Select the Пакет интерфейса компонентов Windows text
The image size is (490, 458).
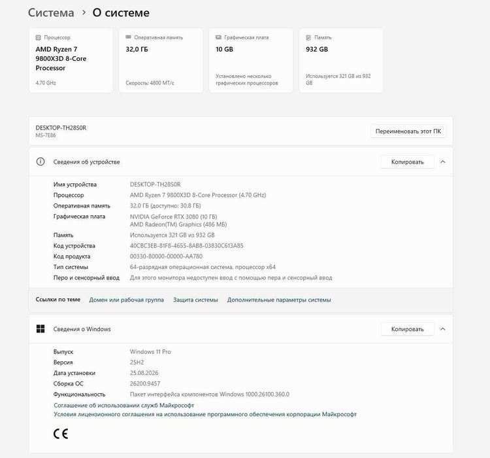pos(210,394)
